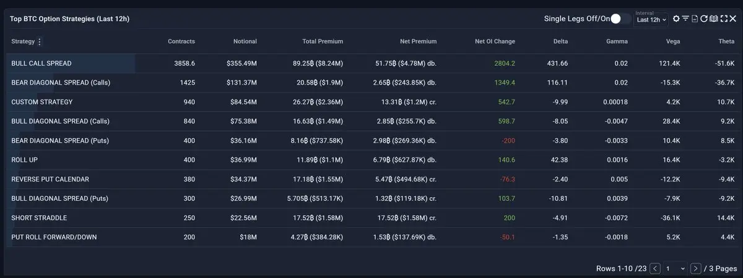Click the -51.6K theta value

pos(724,64)
